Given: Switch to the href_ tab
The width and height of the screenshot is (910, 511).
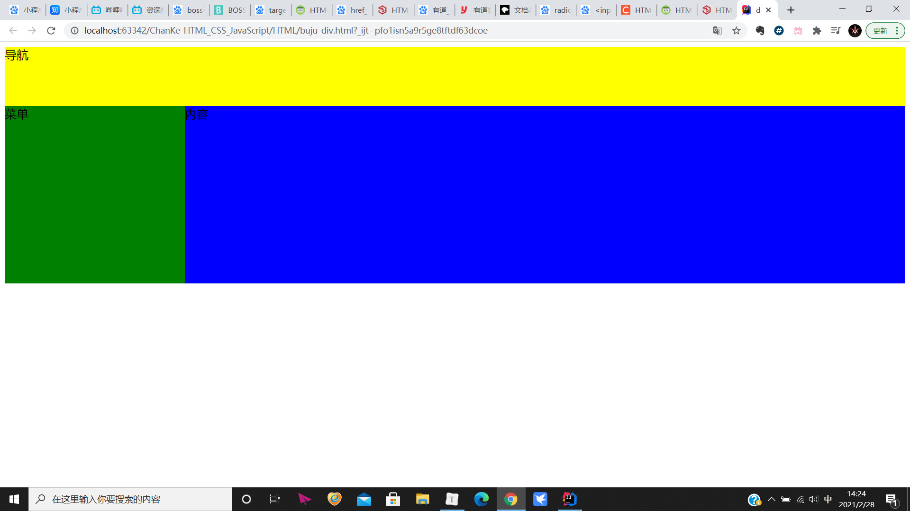Looking at the screenshot, I should (x=352, y=10).
